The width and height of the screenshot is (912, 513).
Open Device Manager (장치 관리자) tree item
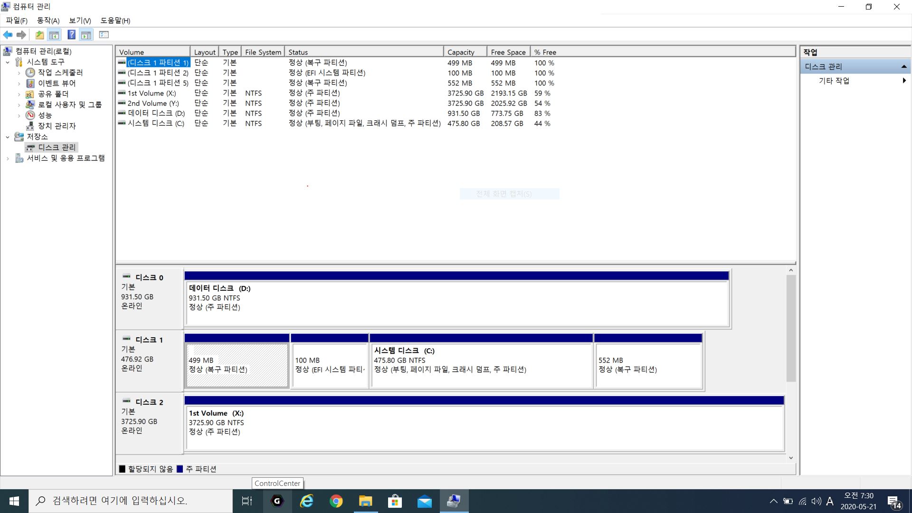point(57,126)
